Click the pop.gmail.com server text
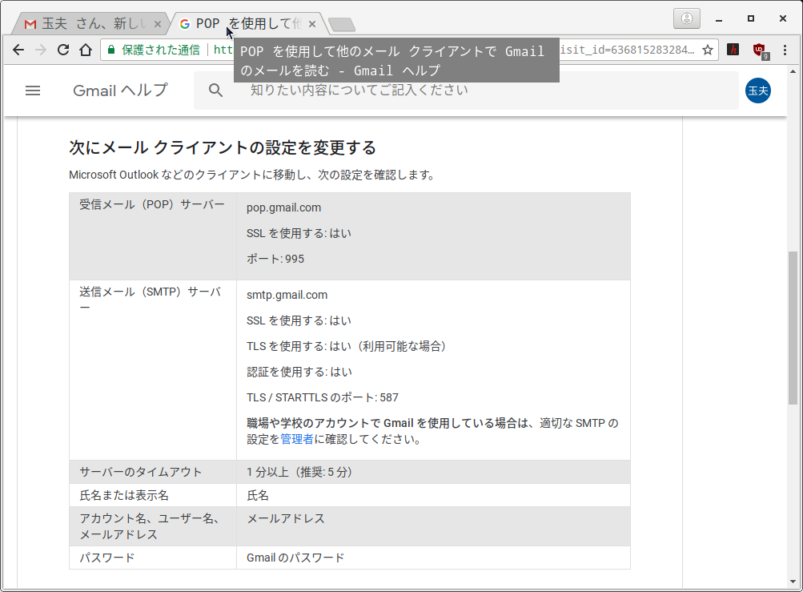Viewport: 803px width, 592px height. (283, 207)
